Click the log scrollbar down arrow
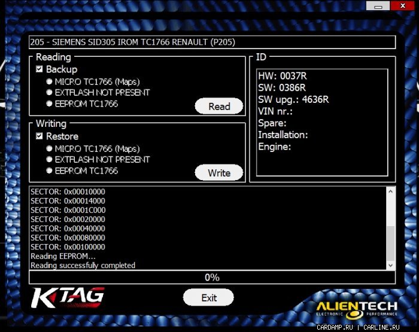419x332 pixels. (x=391, y=265)
